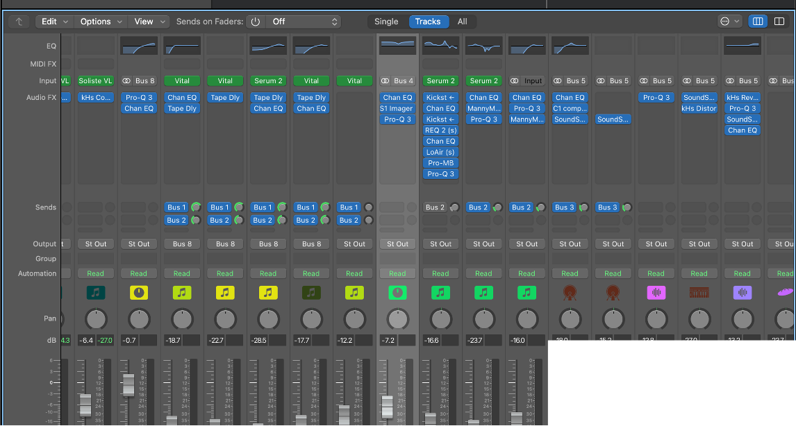Switch mixer to Tracks view

click(x=428, y=22)
